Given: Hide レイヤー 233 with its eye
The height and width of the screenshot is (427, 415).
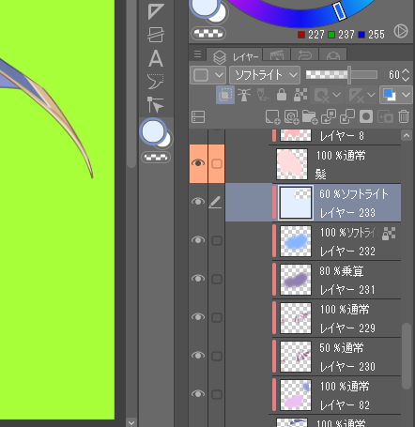Looking at the screenshot, I should (198, 202).
